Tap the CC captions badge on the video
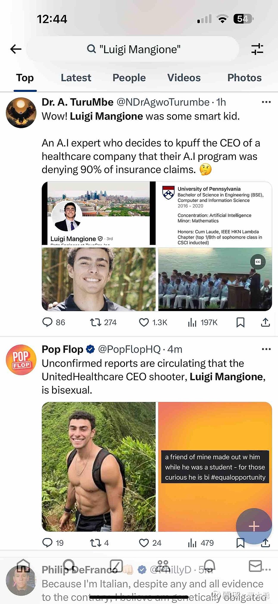Viewport: 278px width, 604px height. (258, 262)
